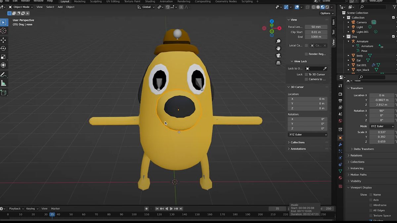
Task: Open the Layout workspace tab
Action: coord(65,1)
